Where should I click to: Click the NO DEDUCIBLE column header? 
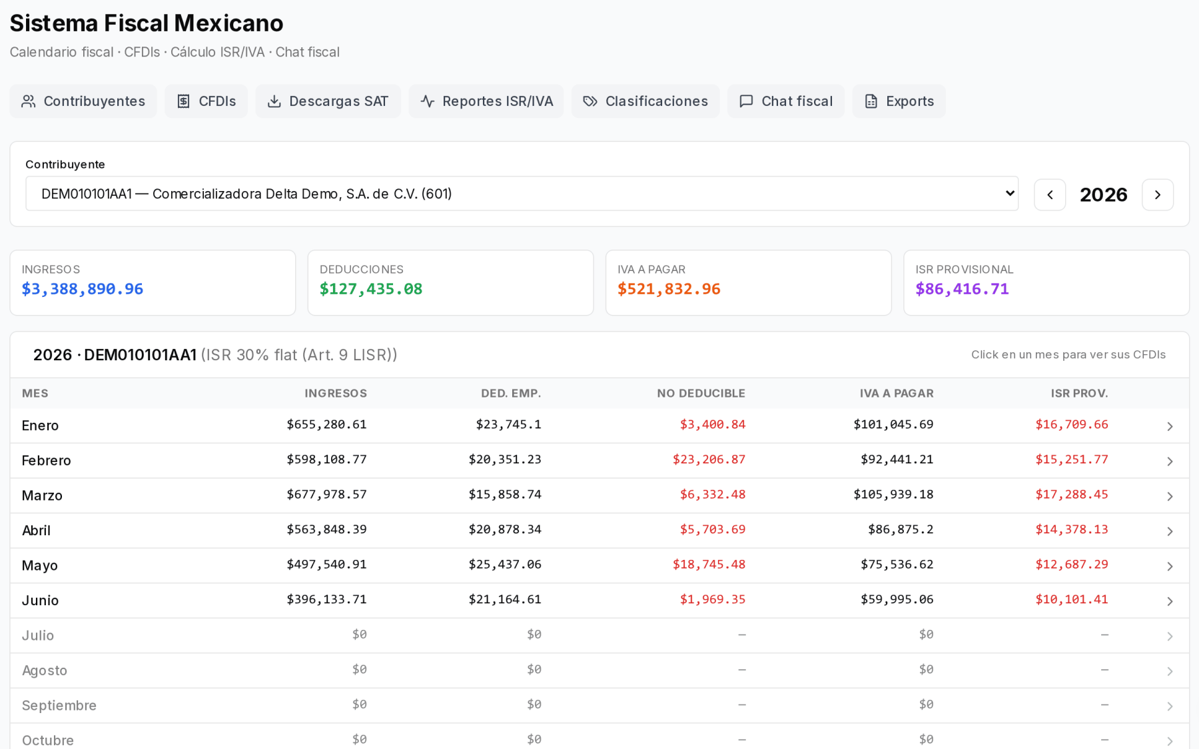[701, 393]
